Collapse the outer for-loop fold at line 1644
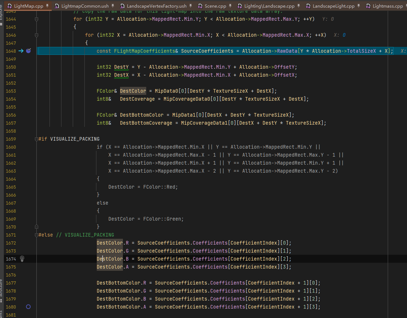 [37, 19]
